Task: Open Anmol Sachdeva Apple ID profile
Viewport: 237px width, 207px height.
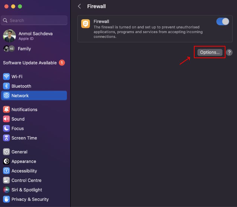Action: [x=34, y=36]
